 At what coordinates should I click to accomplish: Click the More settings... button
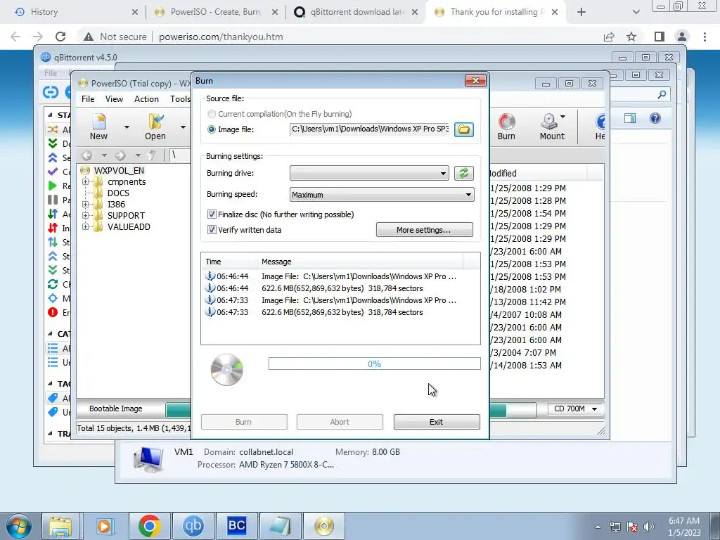424,230
